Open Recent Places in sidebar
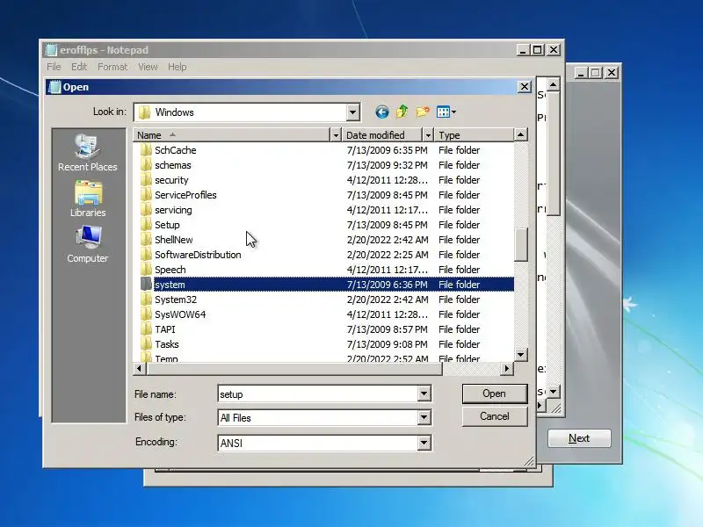703x527 pixels. pyautogui.click(x=87, y=152)
